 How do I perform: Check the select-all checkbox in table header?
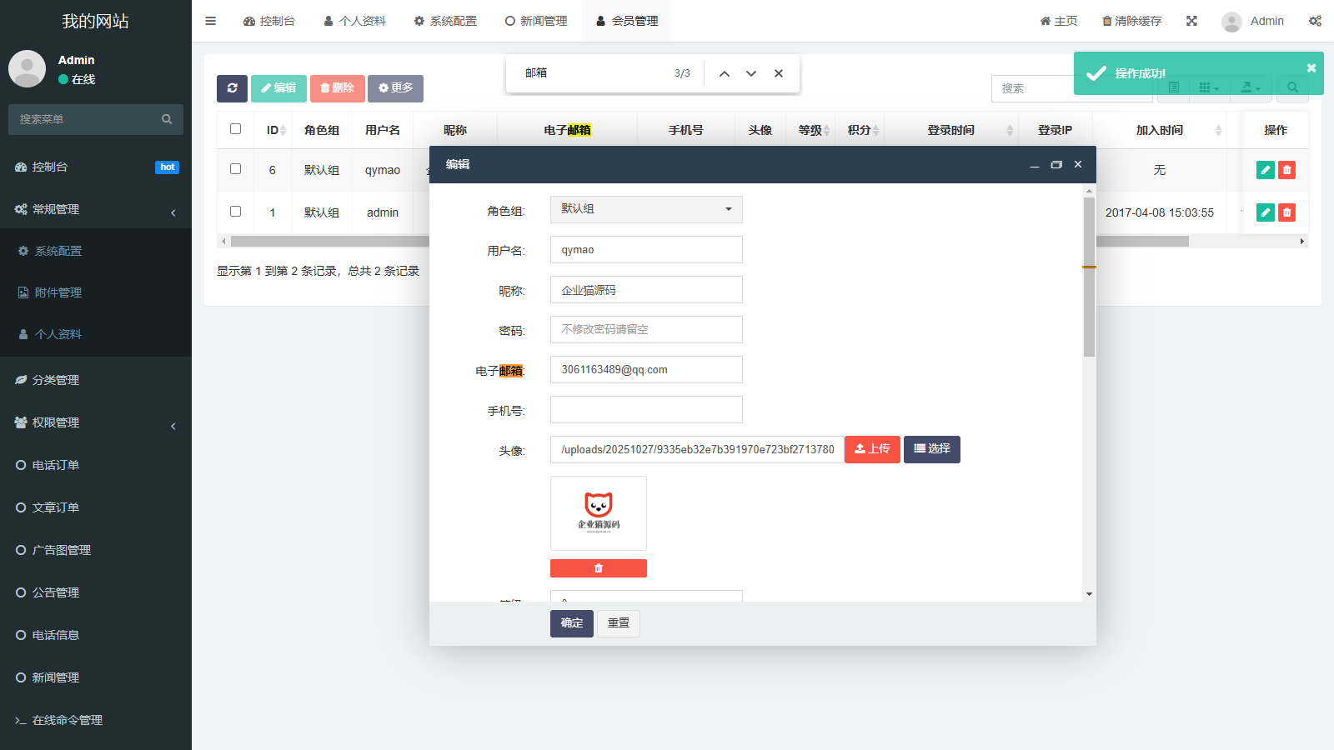point(236,128)
